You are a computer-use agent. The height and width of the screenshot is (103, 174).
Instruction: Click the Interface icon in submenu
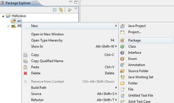tap(122, 53)
